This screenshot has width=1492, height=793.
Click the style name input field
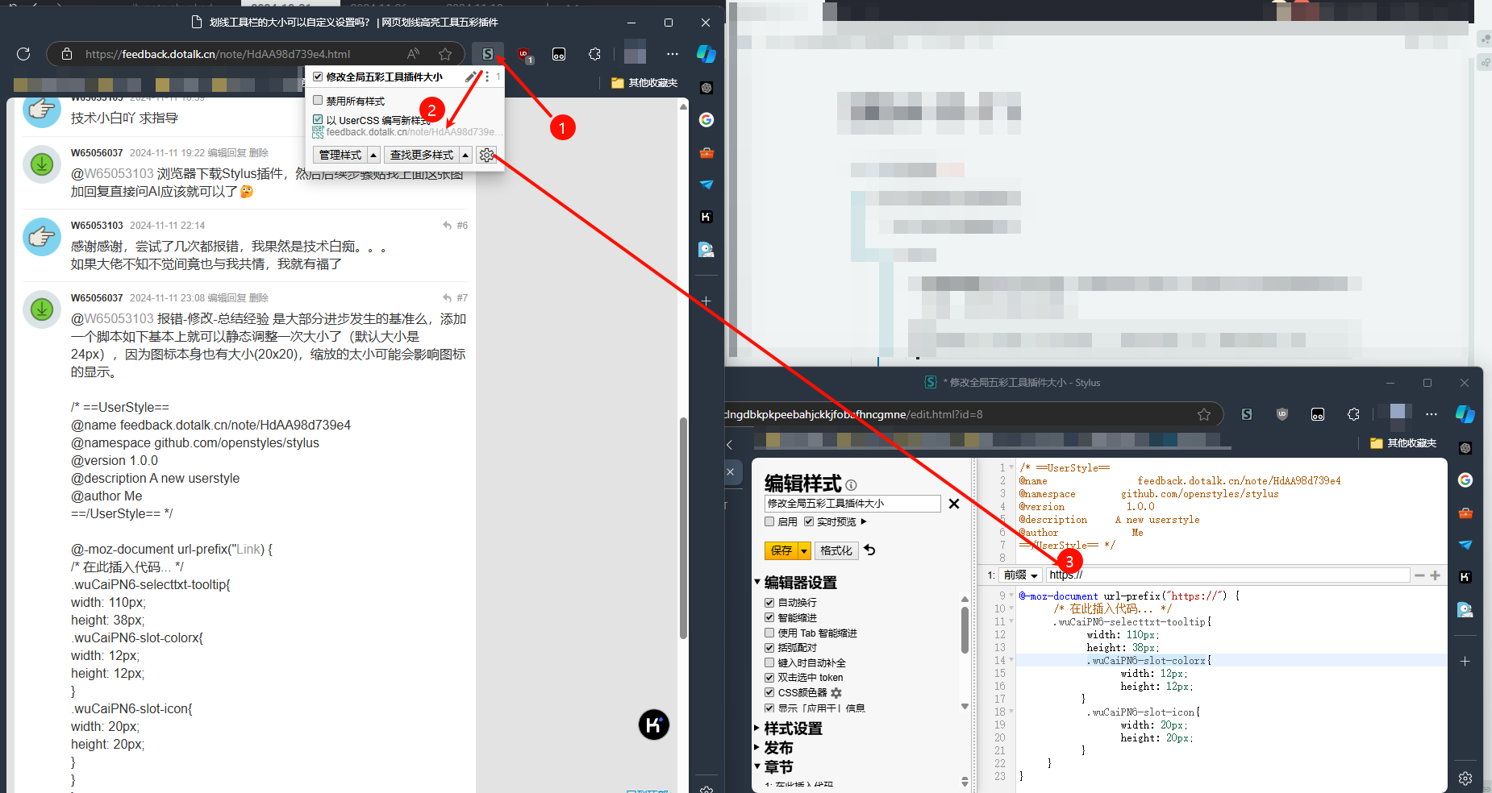[852, 504]
